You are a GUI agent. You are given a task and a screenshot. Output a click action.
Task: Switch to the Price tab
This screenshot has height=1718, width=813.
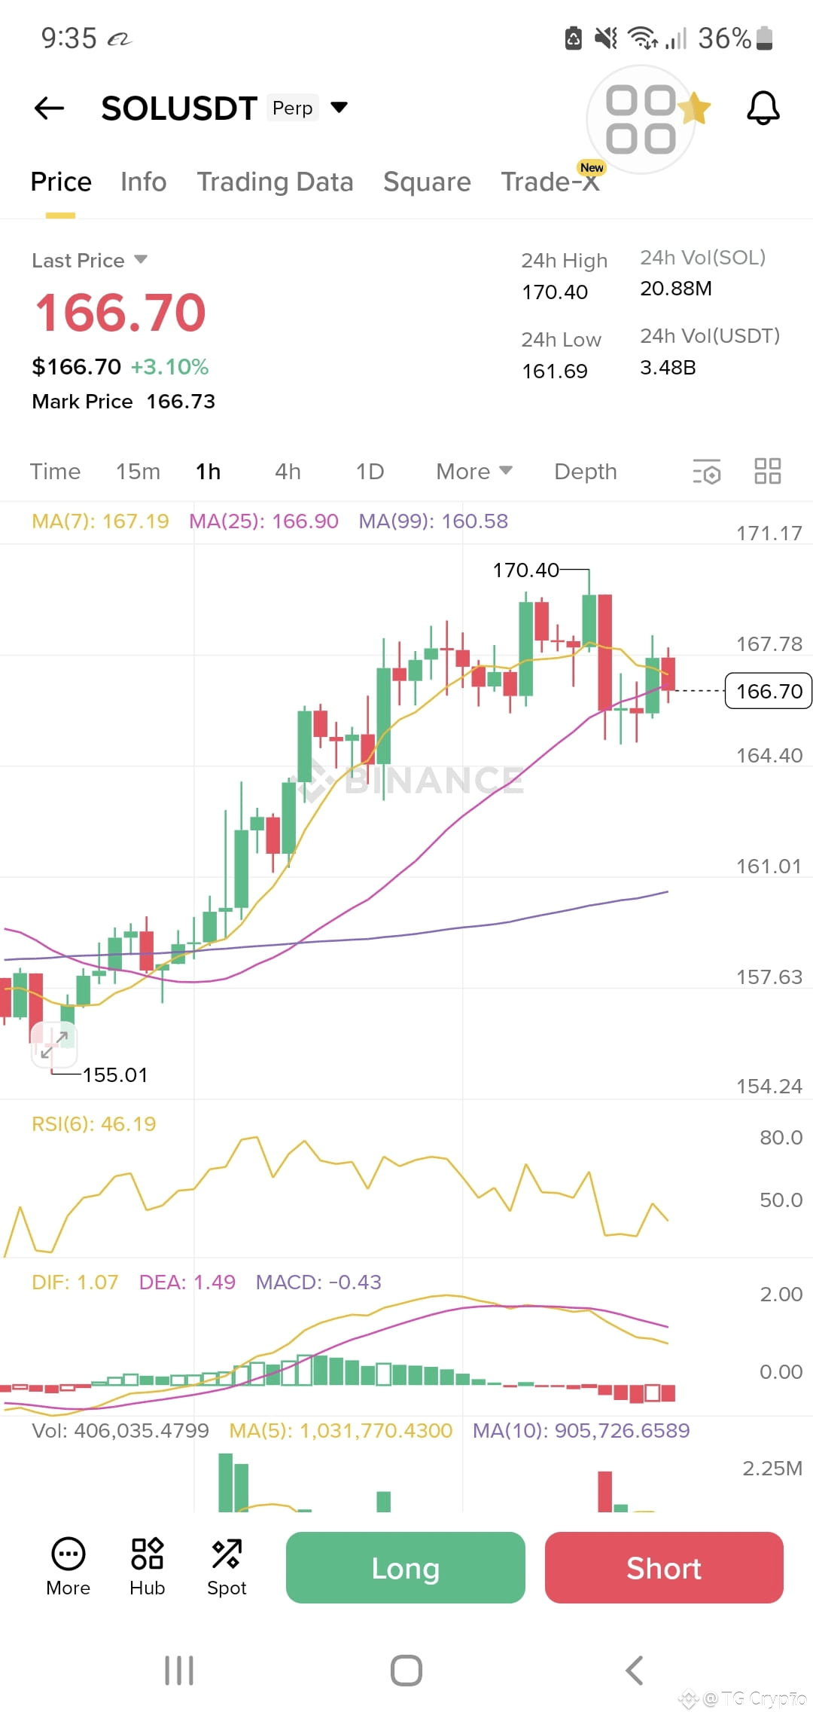(x=61, y=182)
